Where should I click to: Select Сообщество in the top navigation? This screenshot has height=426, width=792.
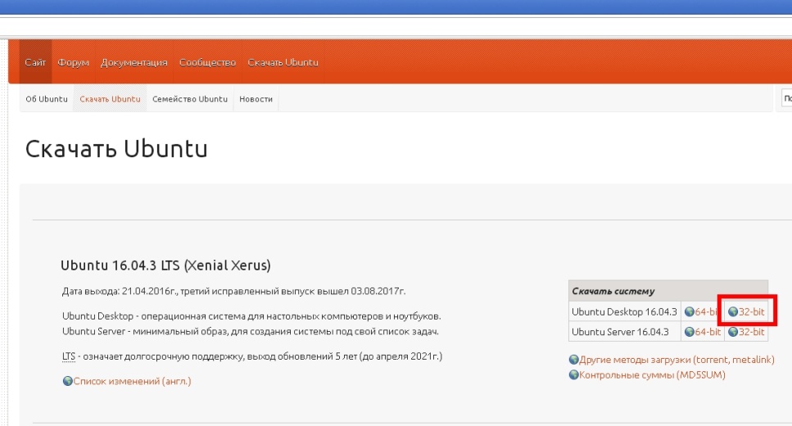click(207, 62)
